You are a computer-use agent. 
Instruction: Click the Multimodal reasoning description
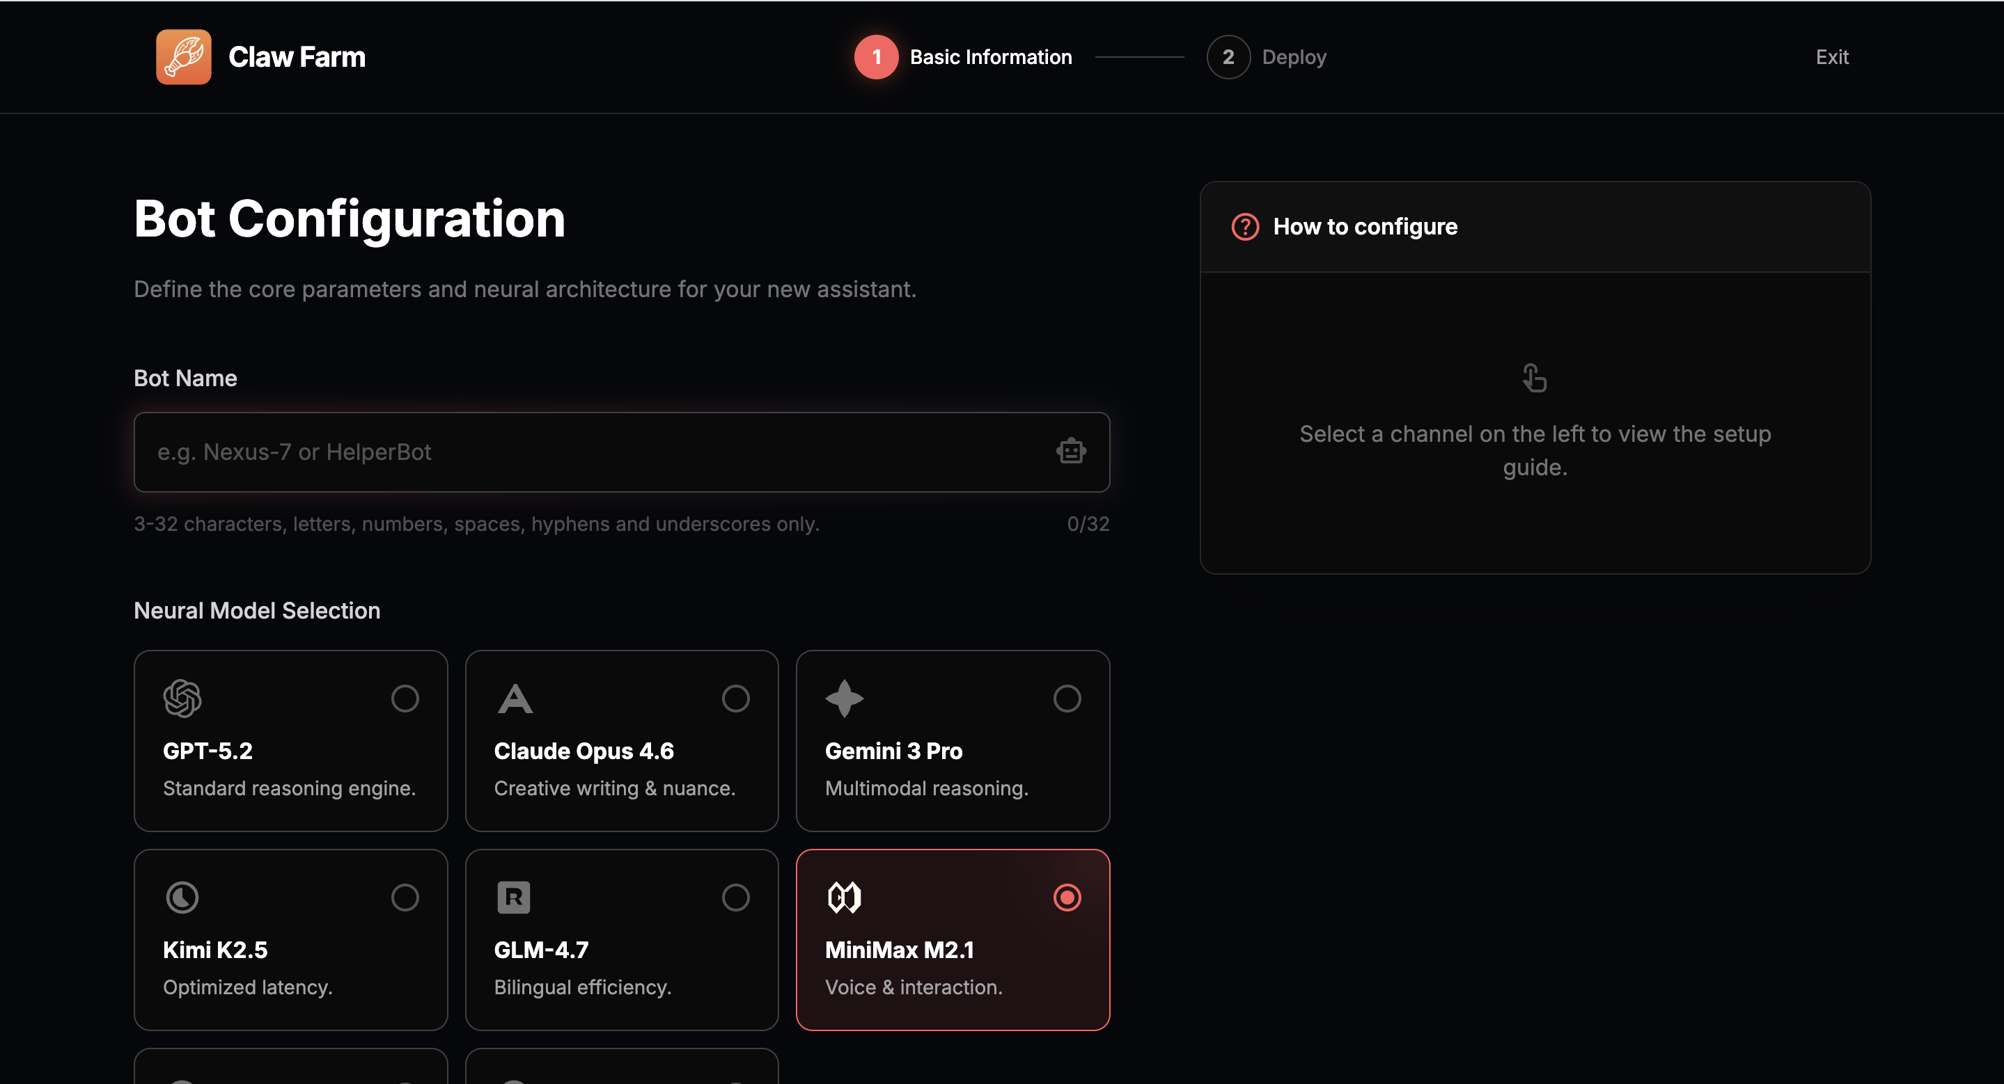927,788
